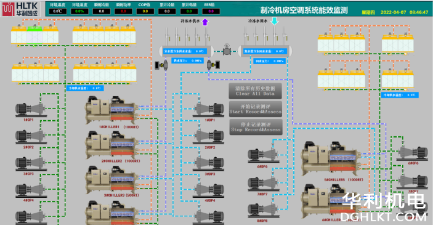
Task: Click right-side 冷却供水温度 readout
Action: pyautogui.click(x=400, y=95)
